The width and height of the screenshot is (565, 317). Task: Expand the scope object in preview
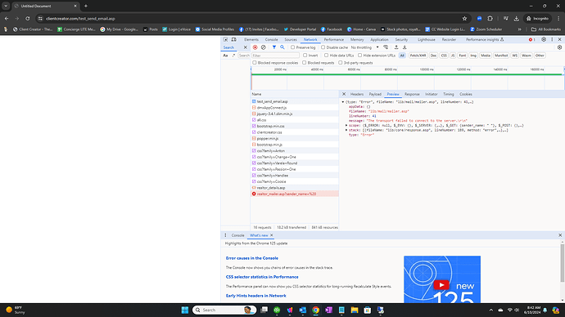(346, 126)
